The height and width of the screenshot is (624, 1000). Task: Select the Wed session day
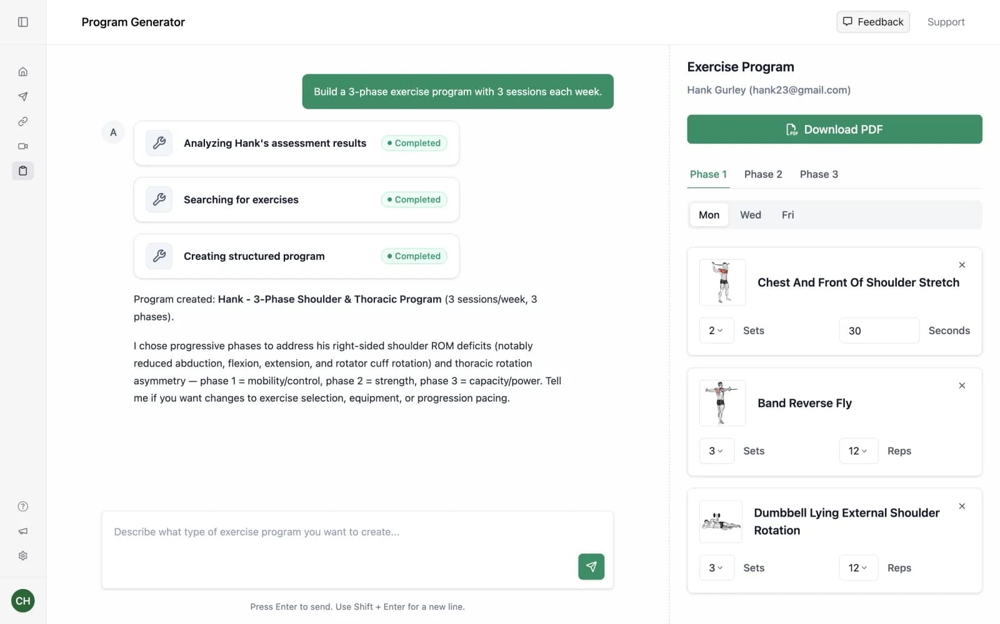[x=750, y=214]
